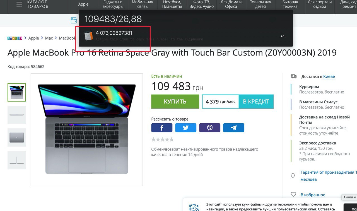Open Бытовая техника category

(290, 4)
